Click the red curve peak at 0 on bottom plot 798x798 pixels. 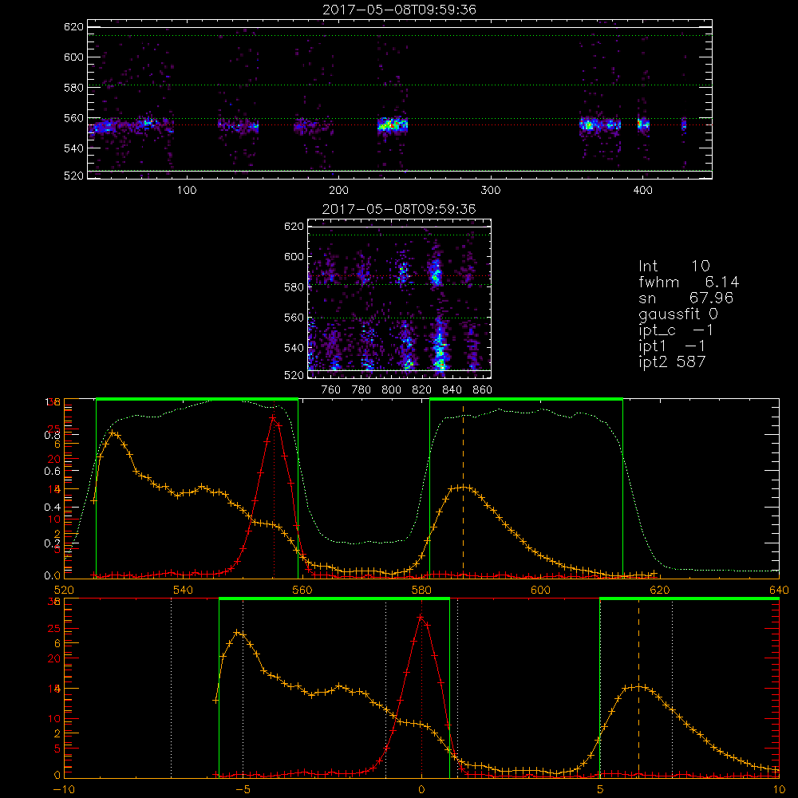(421, 617)
